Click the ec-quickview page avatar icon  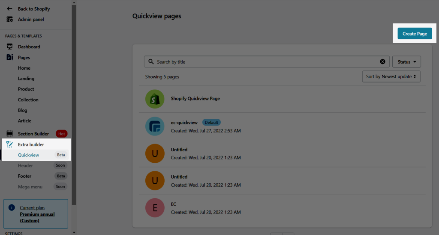[155, 126]
